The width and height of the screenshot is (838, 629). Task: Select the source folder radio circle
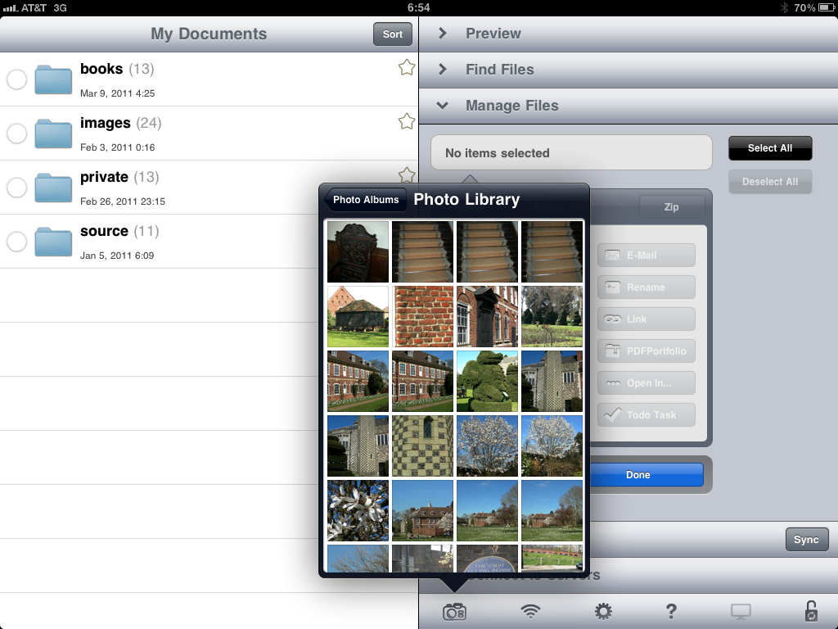point(16,242)
